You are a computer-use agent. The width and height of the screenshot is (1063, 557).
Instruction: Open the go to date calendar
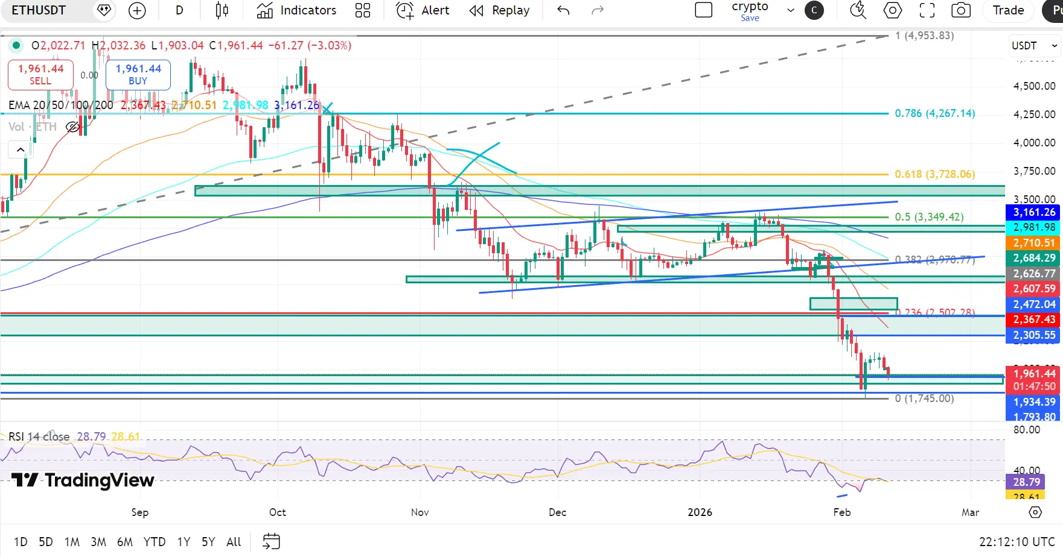click(x=271, y=541)
